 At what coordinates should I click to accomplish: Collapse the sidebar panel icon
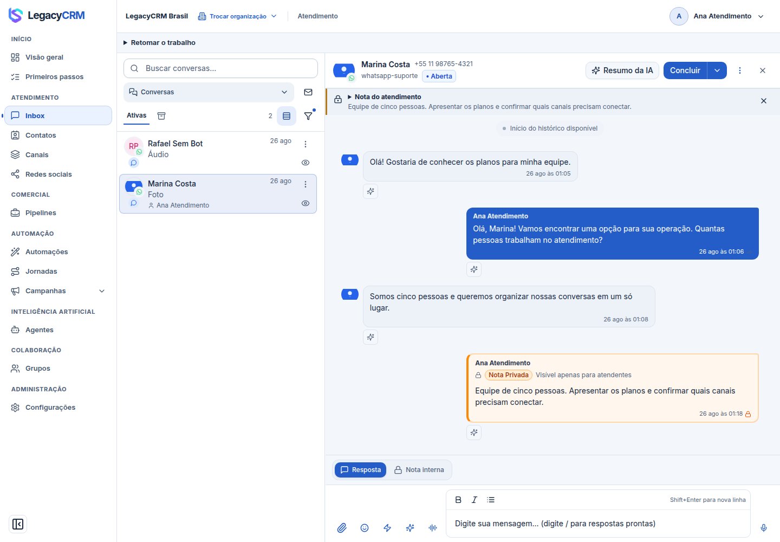18,524
